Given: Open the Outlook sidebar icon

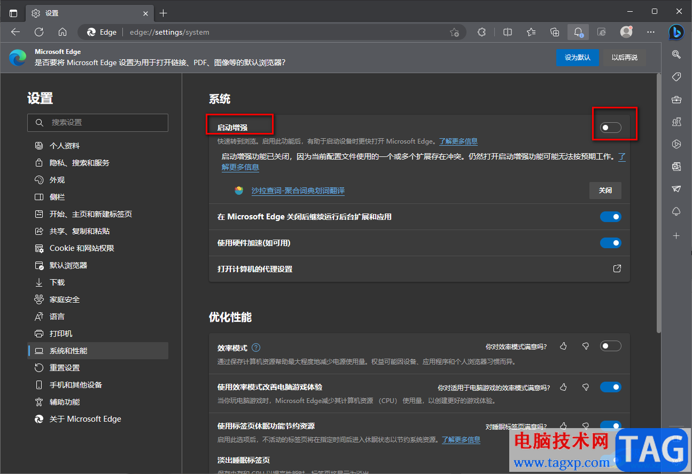Looking at the screenshot, I should click(677, 167).
